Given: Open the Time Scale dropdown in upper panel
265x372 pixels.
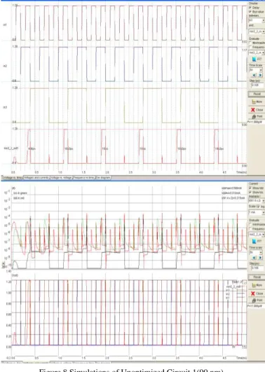Looking at the screenshot, I should pyautogui.click(x=255, y=70).
